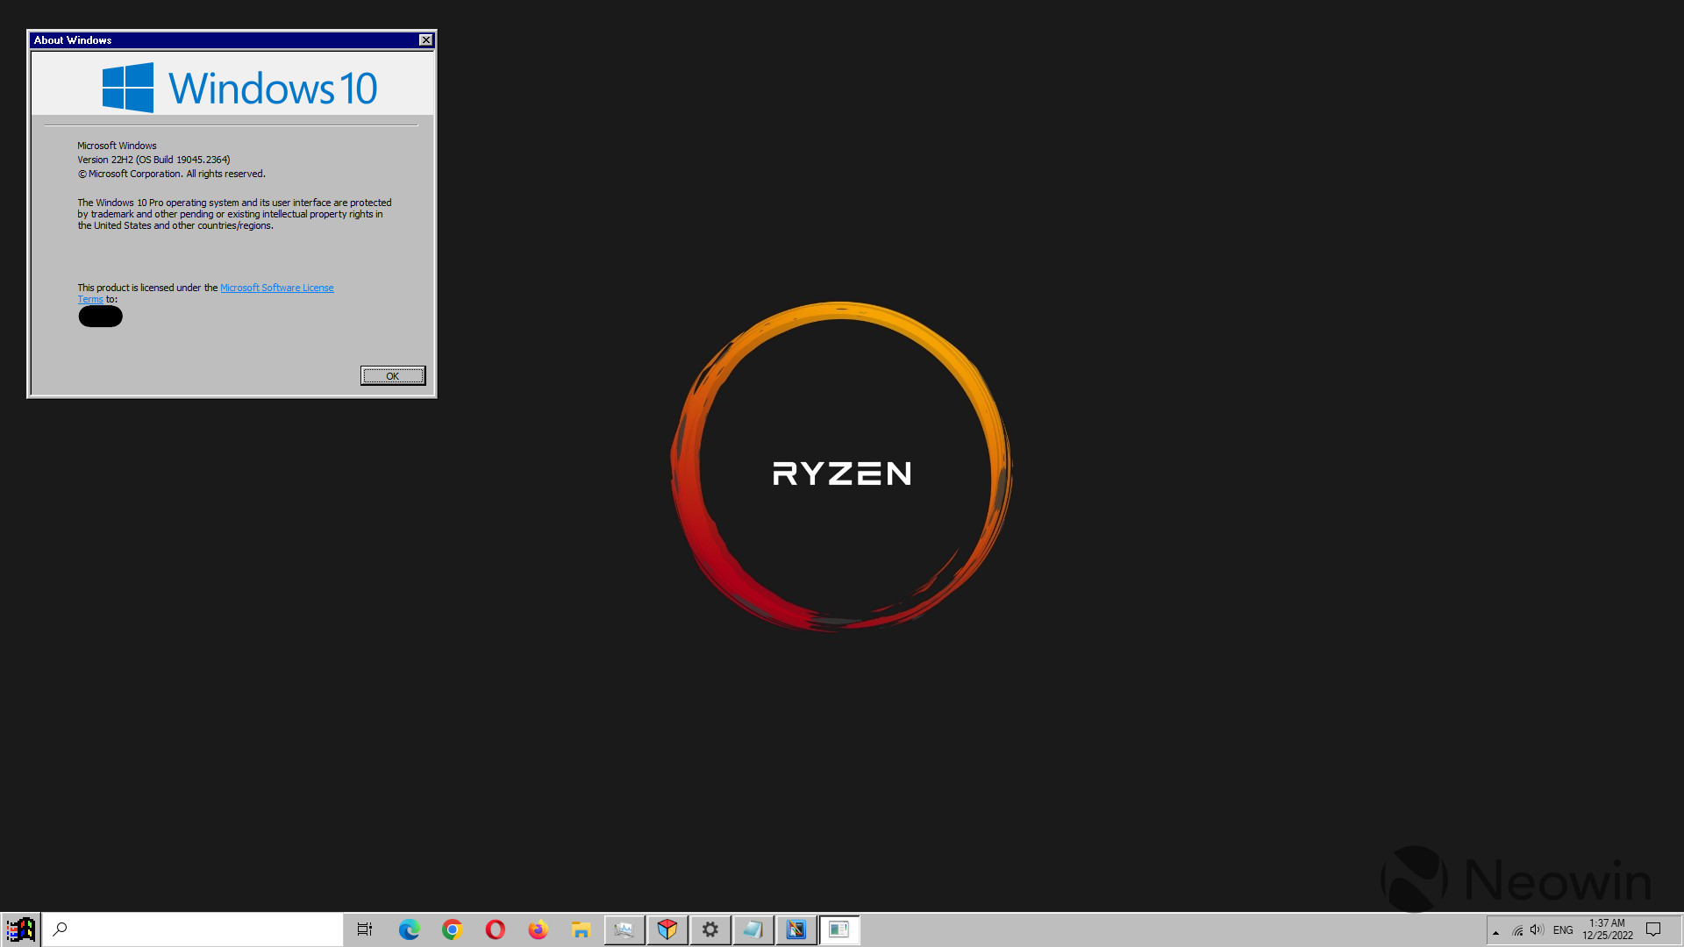The width and height of the screenshot is (1684, 947).
Task: Open the Wi-Fi network flyout
Action: 1517,930
